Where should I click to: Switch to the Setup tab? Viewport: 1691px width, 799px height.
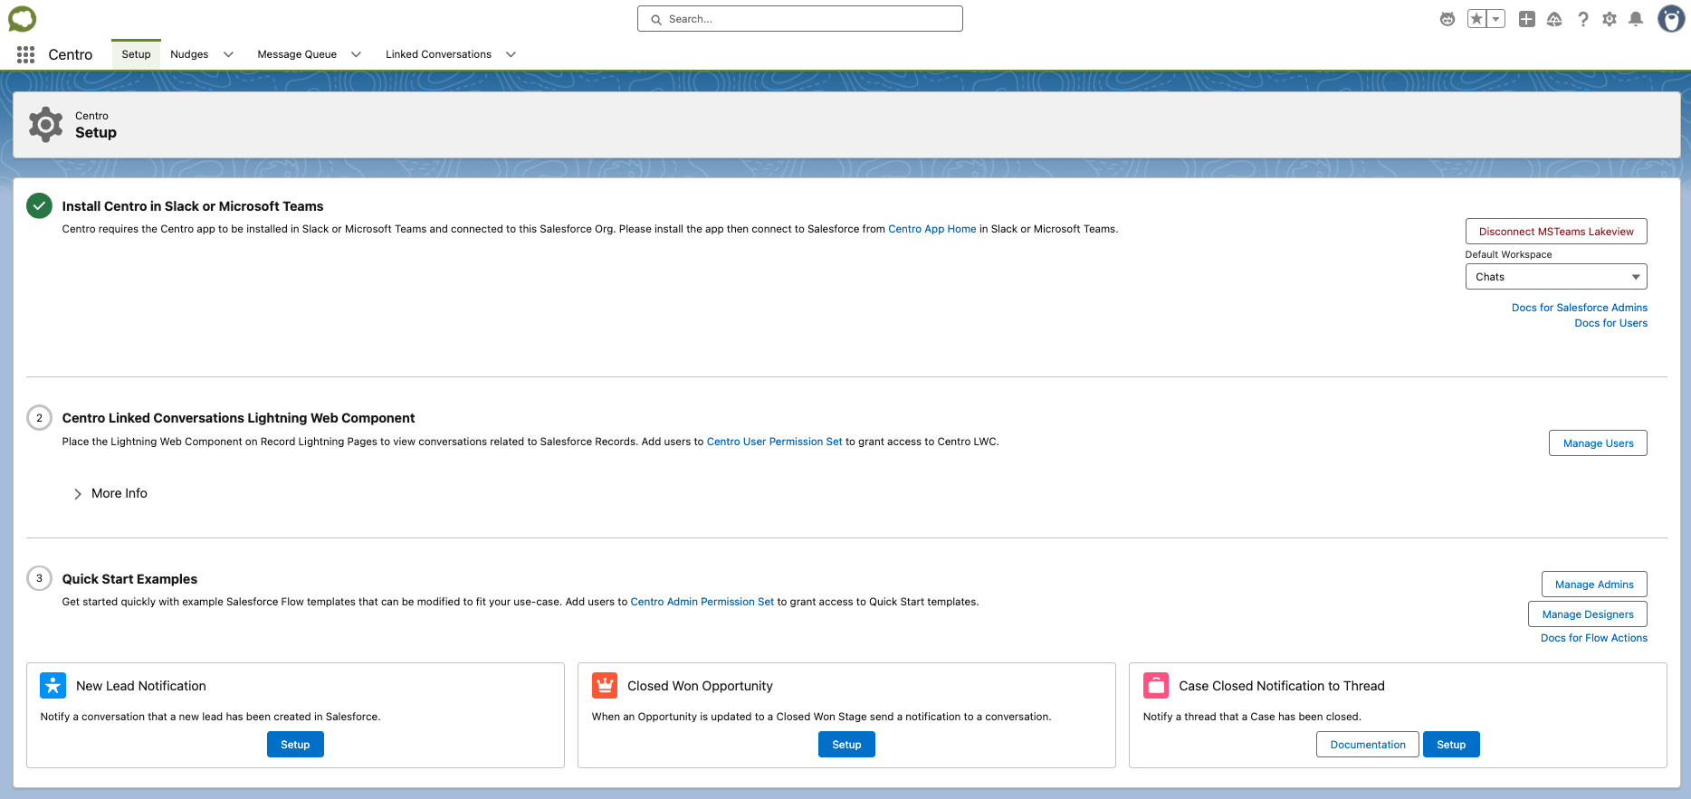(x=136, y=54)
